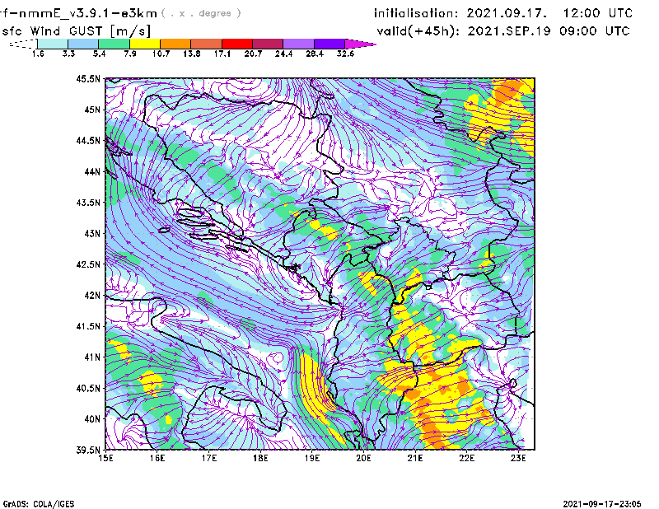Click the violet 28.4–32.6 legend swatch

pos(329,44)
